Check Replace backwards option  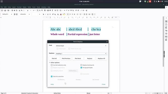point(81,65)
